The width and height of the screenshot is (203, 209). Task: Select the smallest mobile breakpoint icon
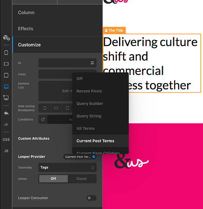(x=6, y=53)
